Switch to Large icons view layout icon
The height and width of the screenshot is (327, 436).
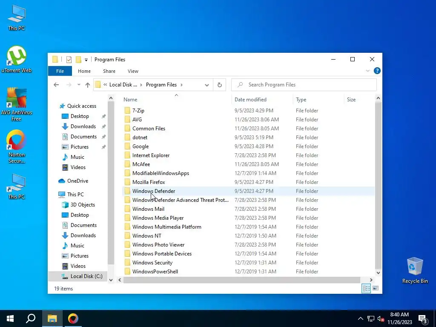coord(376,288)
